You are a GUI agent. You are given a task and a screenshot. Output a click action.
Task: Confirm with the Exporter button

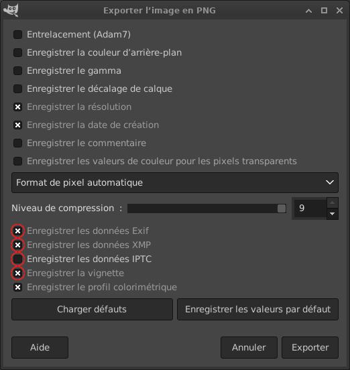(x=310, y=348)
